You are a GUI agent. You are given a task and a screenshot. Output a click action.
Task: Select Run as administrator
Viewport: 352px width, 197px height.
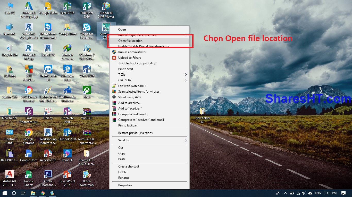[x=149, y=52]
